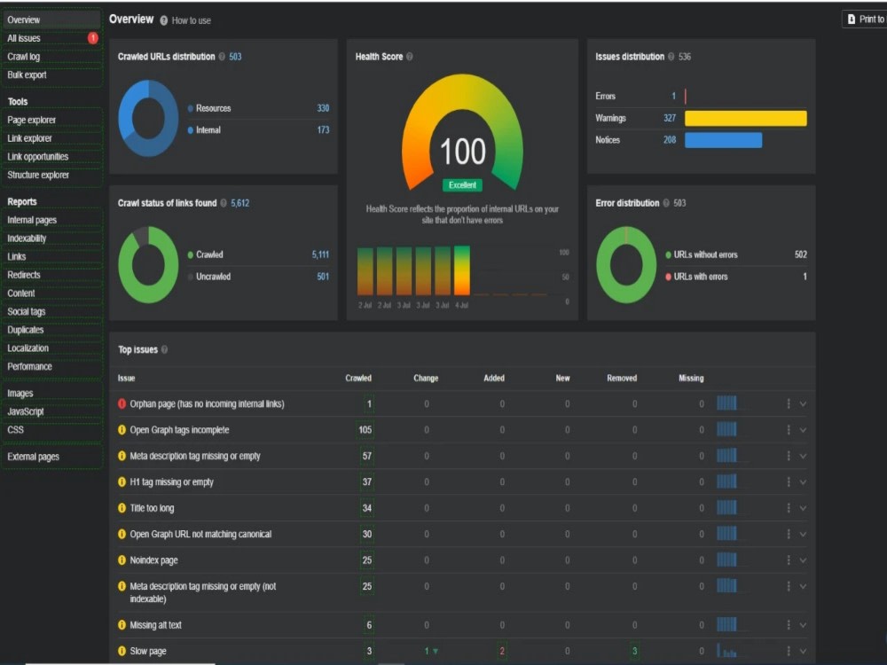Click the Health Score gauge
887x665 pixels.
462,133
